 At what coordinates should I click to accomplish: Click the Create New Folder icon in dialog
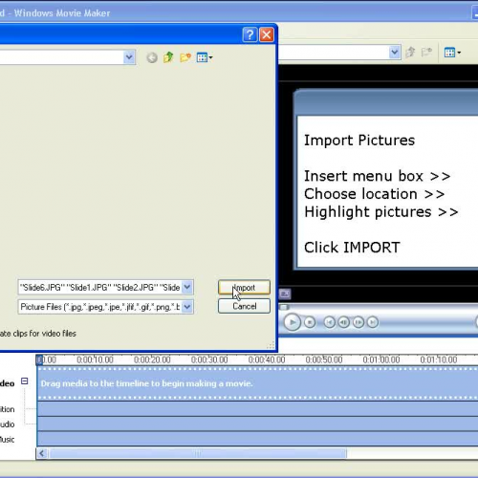pos(185,57)
